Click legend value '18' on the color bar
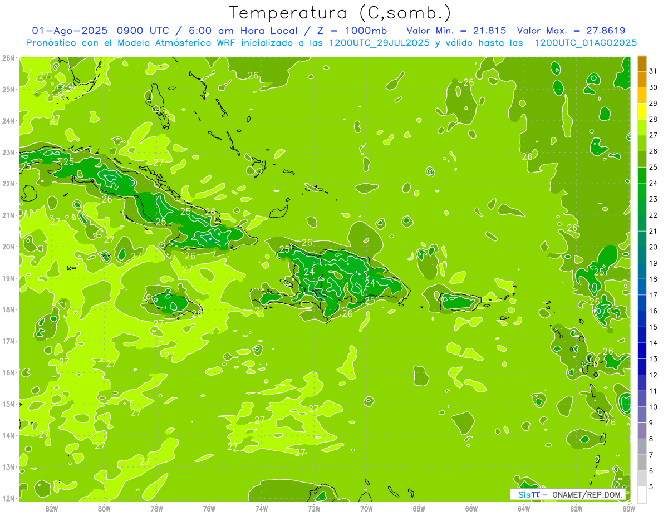668x516 pixels. click(x=654, y=279)
